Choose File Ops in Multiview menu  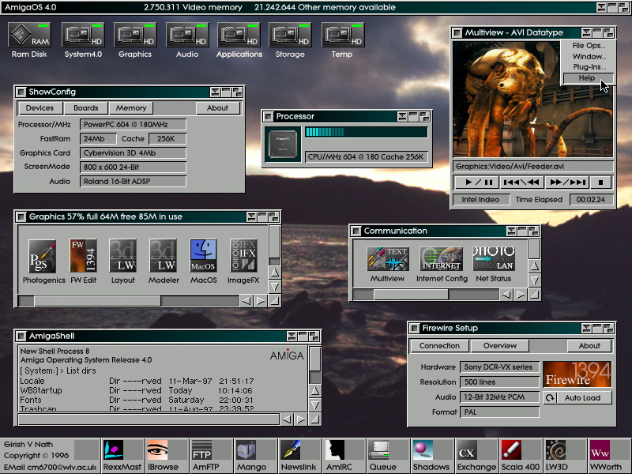click(589, 46)
